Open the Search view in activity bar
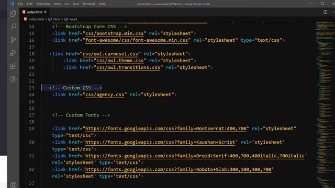Viewport: 335px width, 188px height. (13, 27)
